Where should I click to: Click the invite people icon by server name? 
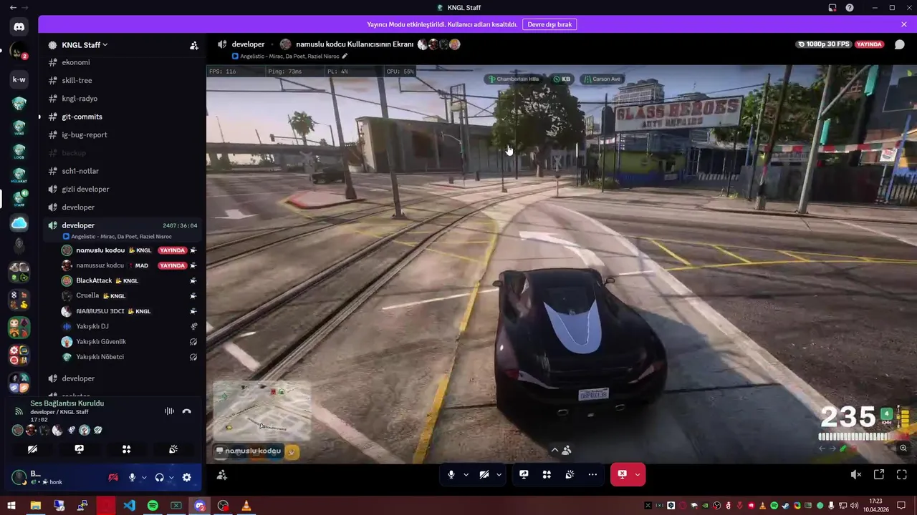coord(194,45)
